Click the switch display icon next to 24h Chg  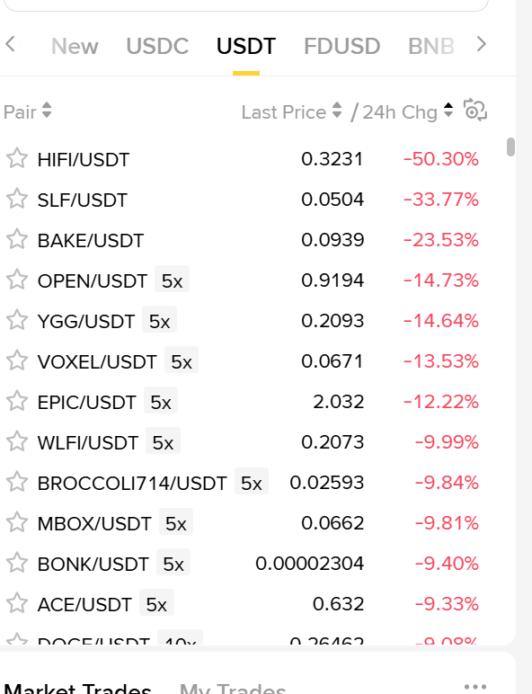pyautogui.click(x=474, y=111)
